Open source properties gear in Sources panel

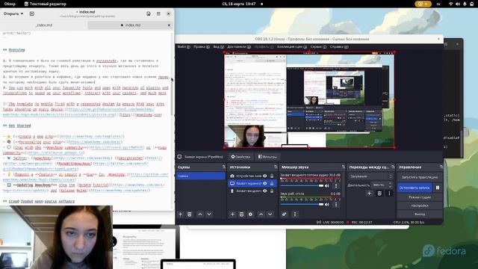click(251, 214)
